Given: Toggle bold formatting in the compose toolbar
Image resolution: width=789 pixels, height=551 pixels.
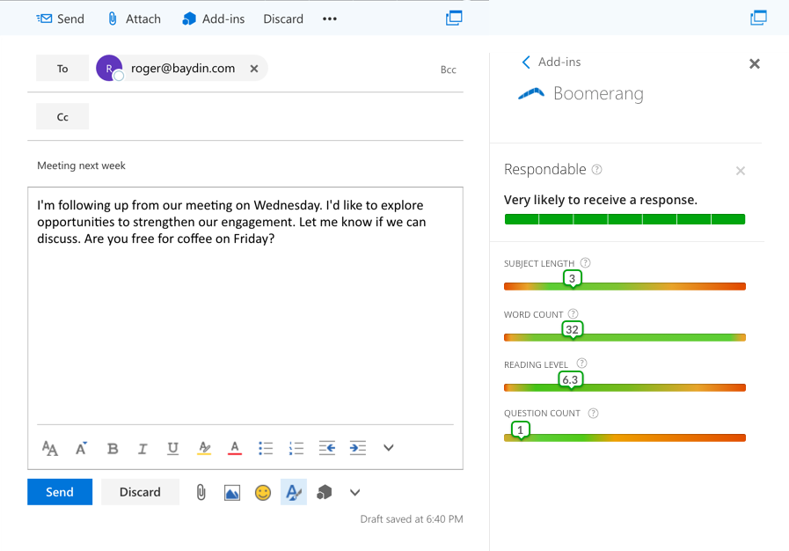Looking at the screenshot, I should 113,448.
